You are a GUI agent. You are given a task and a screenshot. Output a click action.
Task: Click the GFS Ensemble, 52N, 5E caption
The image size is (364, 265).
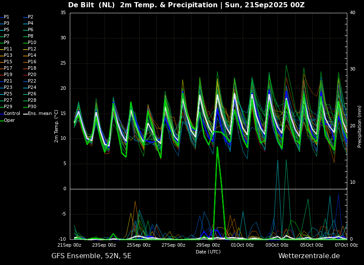point(92,256)
